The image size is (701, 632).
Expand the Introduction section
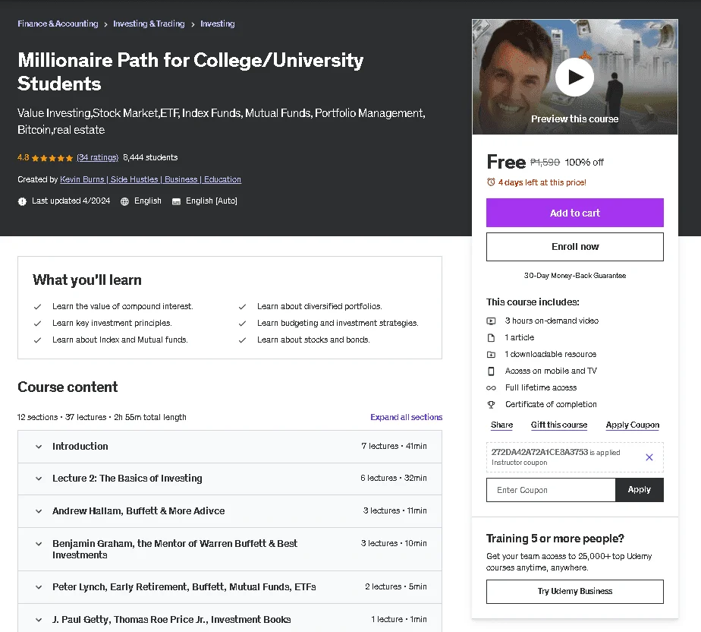point(230,446)
